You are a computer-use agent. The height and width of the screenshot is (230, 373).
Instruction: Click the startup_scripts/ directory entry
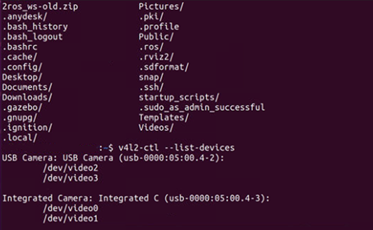click(x=179, y=98)
